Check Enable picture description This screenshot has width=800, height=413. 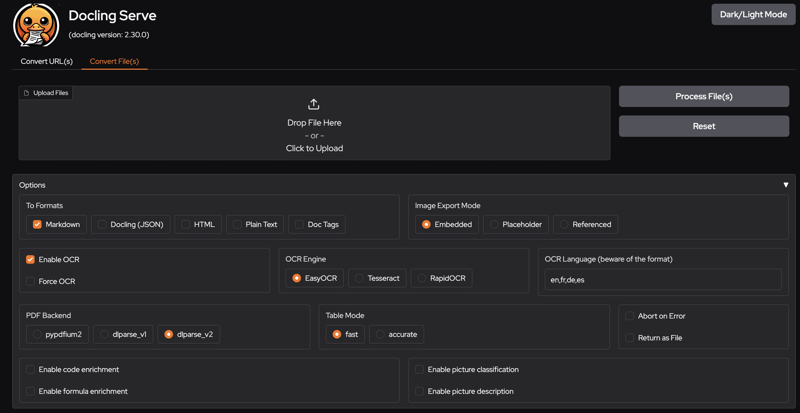pyautogui.click(x=420, y=391)
